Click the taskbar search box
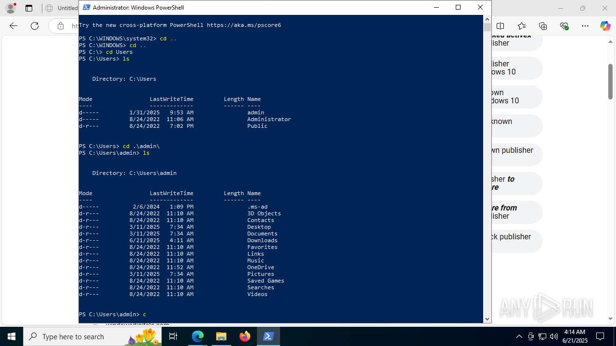This screenshot has height=346, width=616. 92,336
